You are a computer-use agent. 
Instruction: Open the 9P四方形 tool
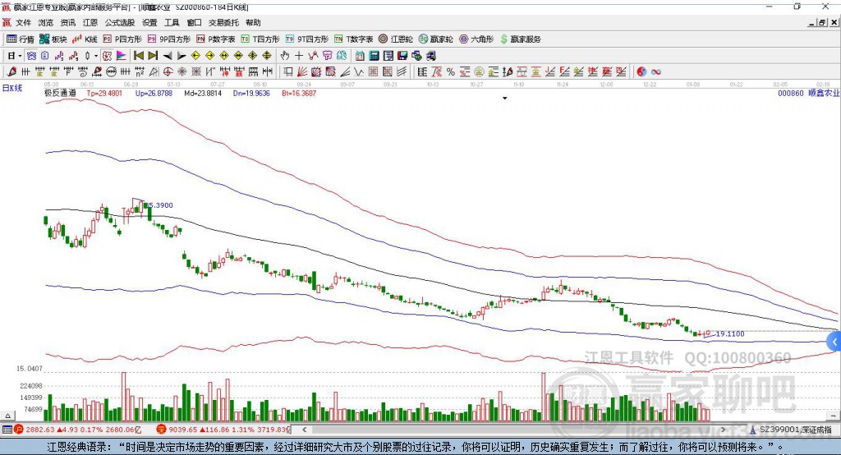click(x=169, y=39)
